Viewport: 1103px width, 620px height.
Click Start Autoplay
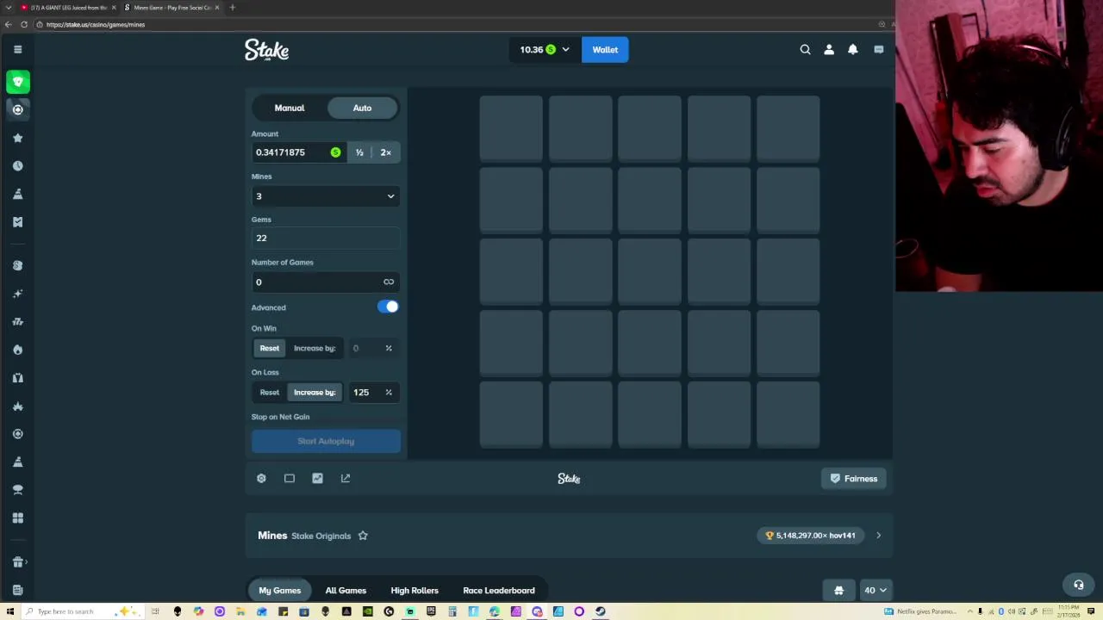[x=326, y=441]
